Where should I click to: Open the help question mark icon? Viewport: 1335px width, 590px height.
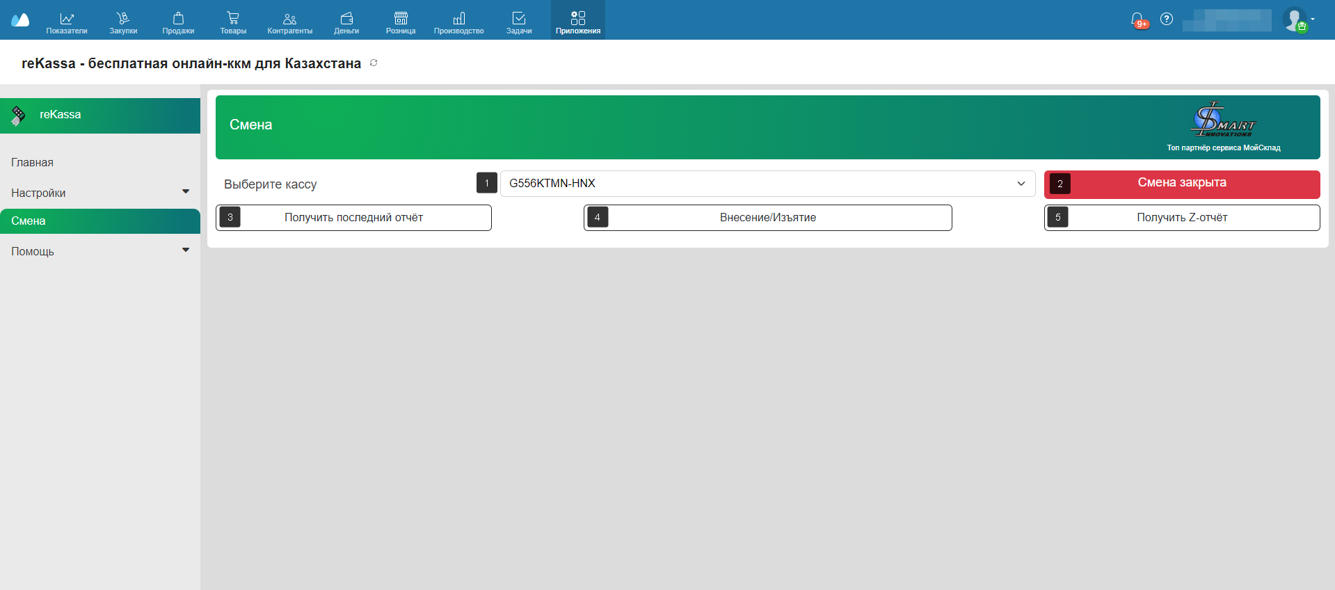(x=1167, y=19)
